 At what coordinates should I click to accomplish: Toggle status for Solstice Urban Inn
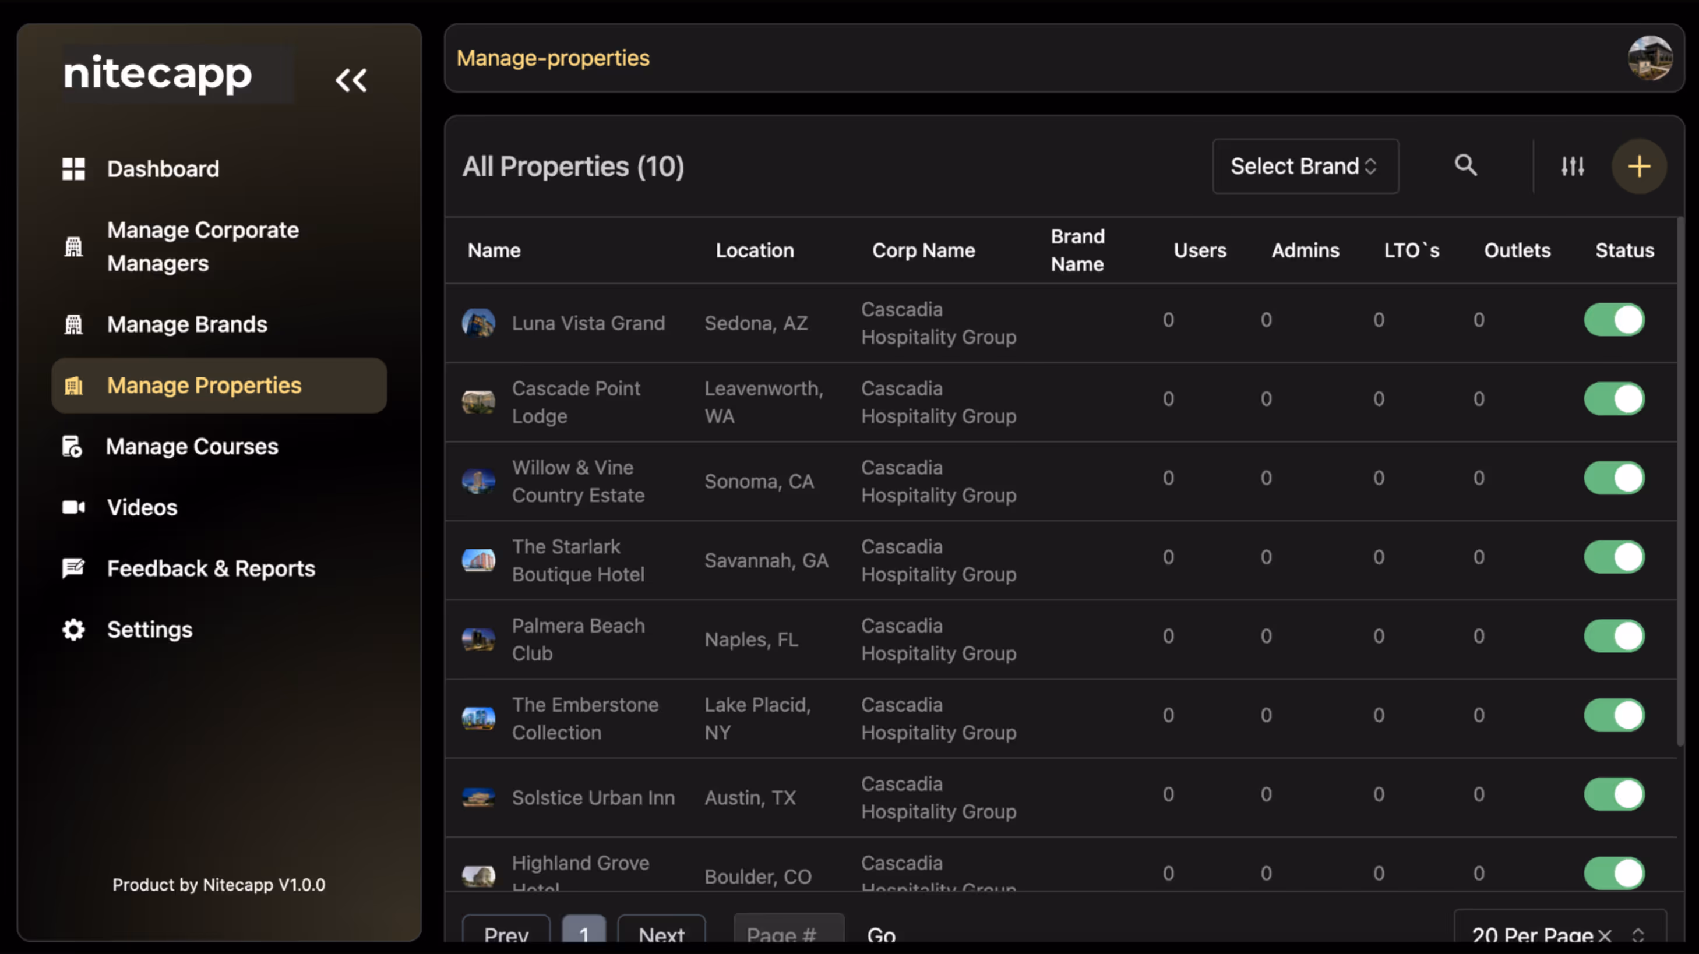coord(1614,794)
